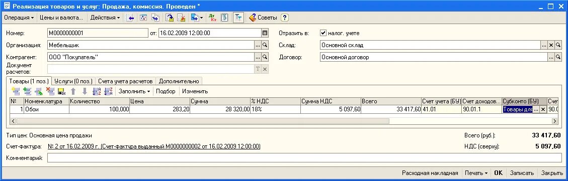Click the cancel posting toolbar icon
Viewport: 568px width, 181px height.
[181, 18]
